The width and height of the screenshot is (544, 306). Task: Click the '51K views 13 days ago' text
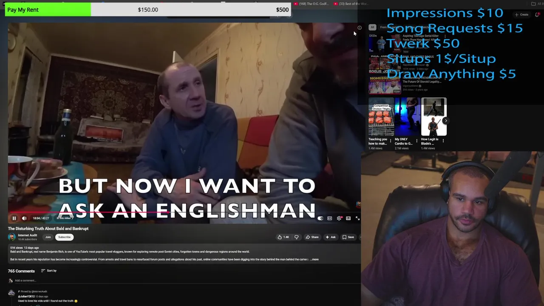click(24, 248)
